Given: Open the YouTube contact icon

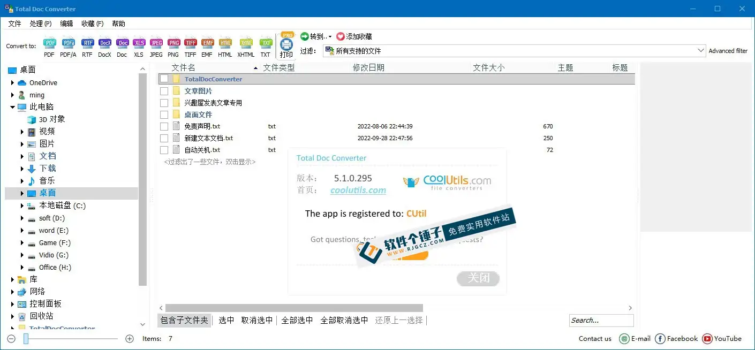Looking at the screenshot, I should click(707, 338).
